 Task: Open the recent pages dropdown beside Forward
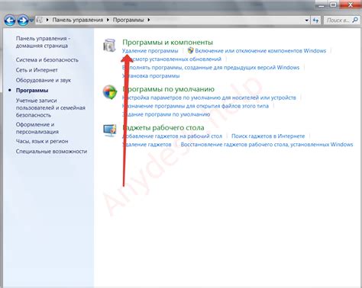pos(31,20)
